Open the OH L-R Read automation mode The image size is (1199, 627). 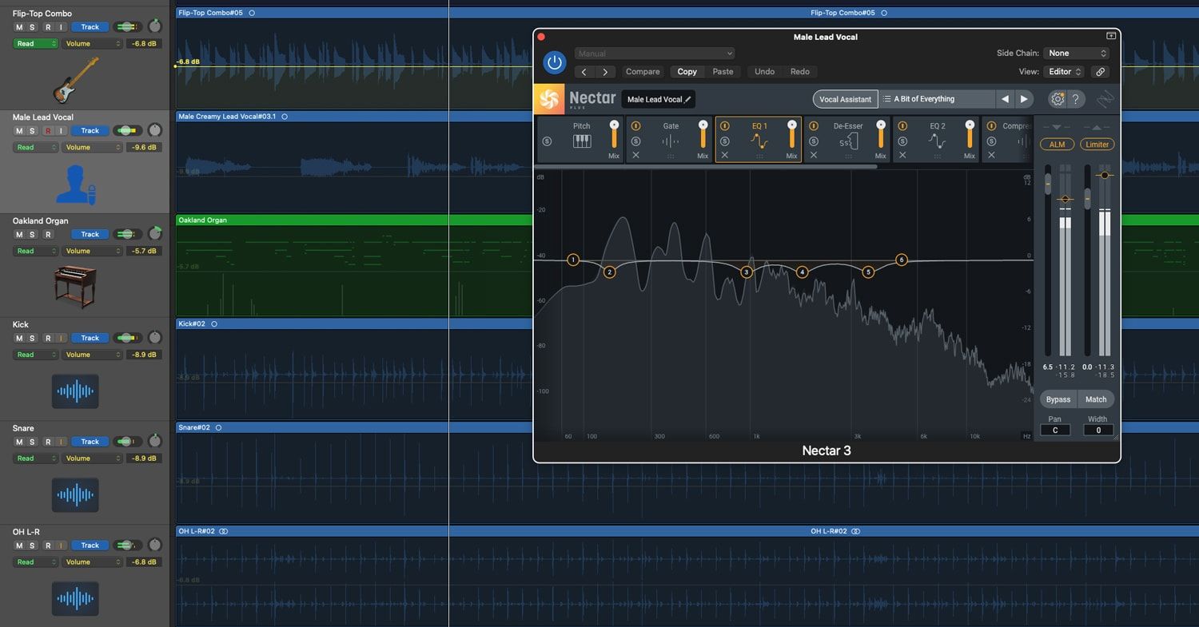coord(35,563)
